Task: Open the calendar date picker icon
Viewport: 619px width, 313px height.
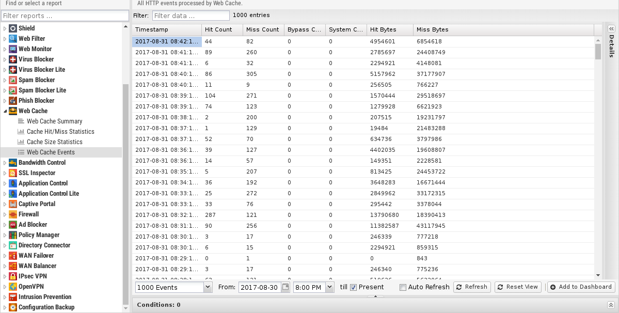Action: point(285,287)
